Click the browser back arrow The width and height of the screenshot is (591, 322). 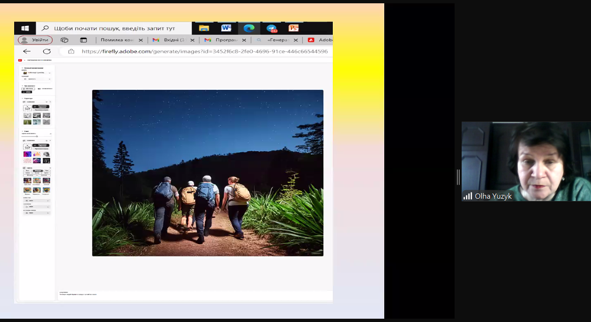click(27, 51)
